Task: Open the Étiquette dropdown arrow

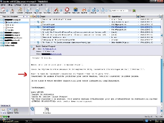Action: click(61, 10)
